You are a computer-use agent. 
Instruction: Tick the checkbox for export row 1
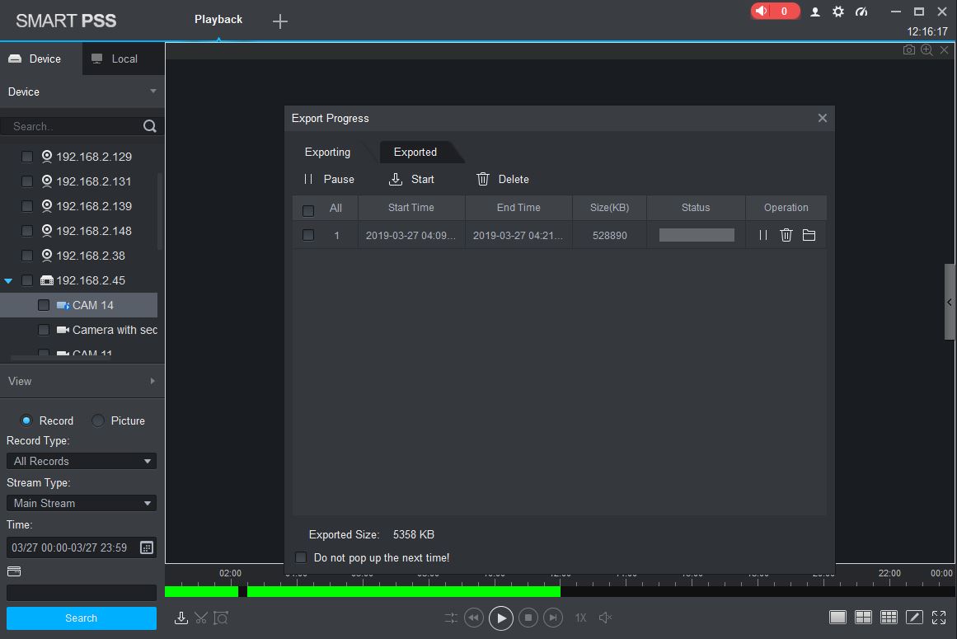click(x=308, y=235)
